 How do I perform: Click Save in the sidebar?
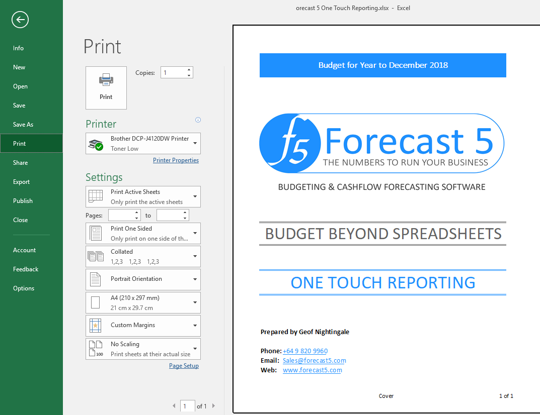(31, 106)
